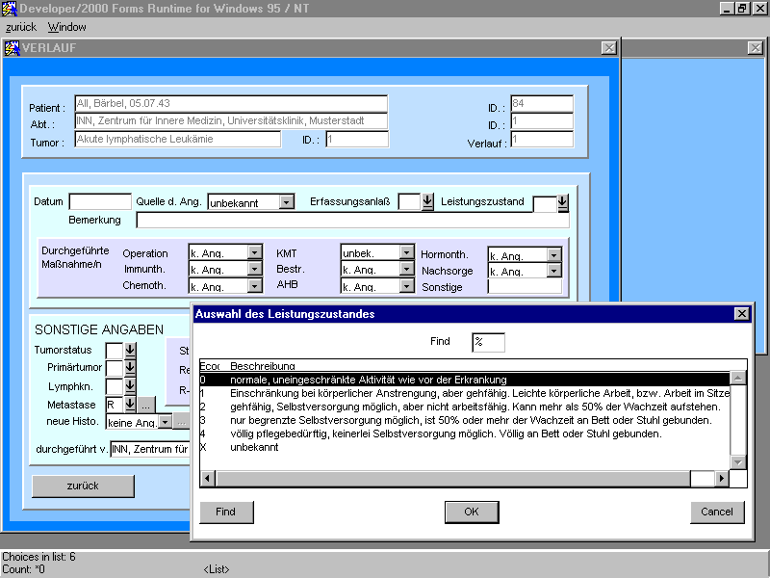
Task: Click the VERLAUF window title icon
Action: click(13, 48)
